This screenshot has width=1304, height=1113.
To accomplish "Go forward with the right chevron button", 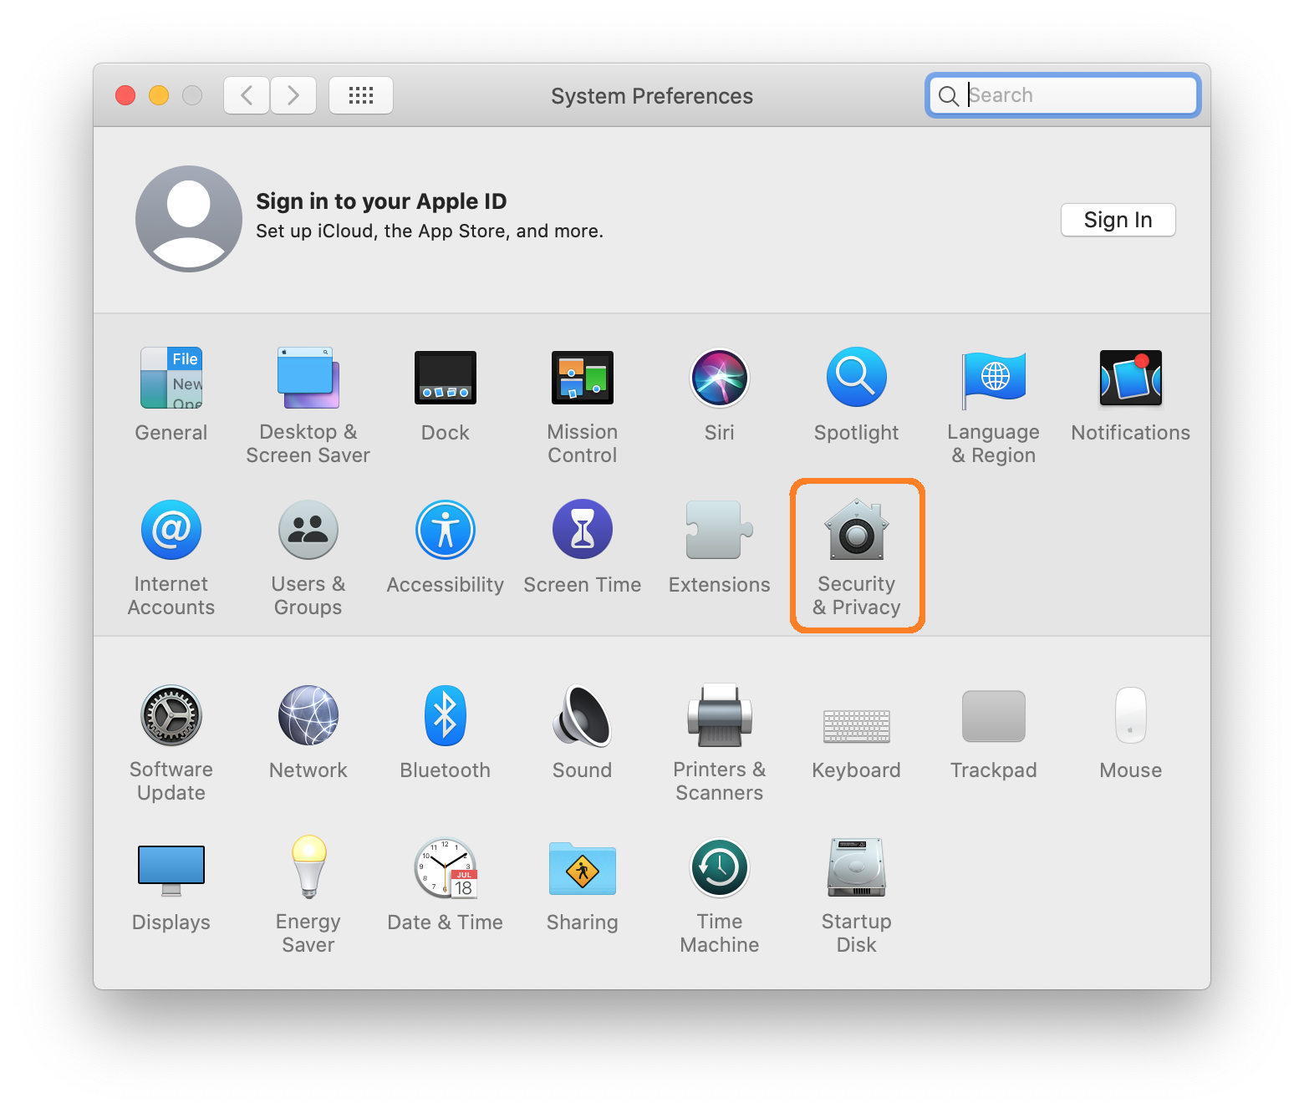I will pos(293,95).
